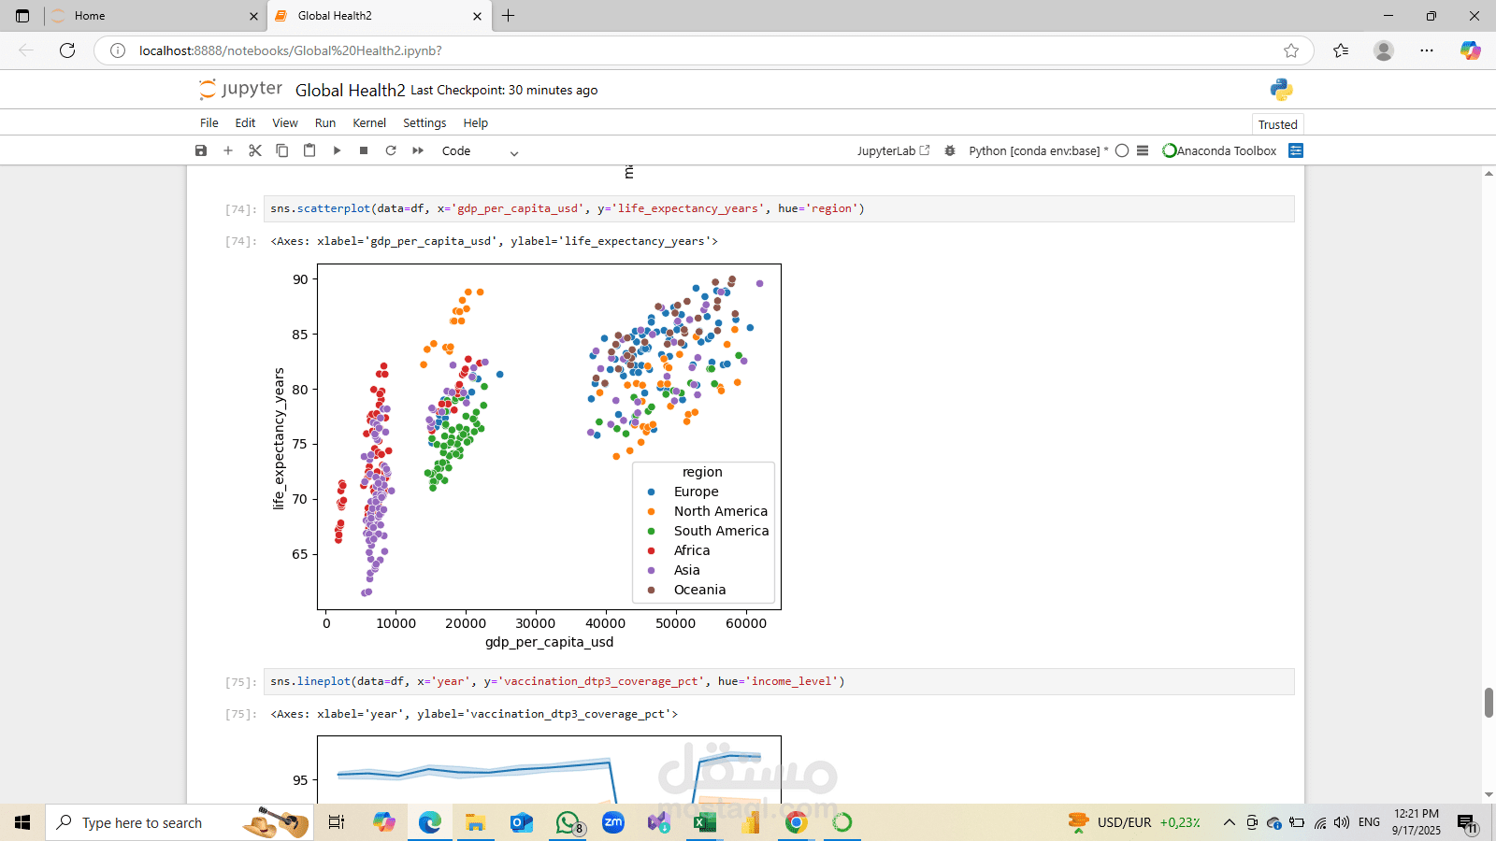The height and width of the screenshot is (841, 1496).
Task: View site information icon in the address bar
Action: click(118, 50)
